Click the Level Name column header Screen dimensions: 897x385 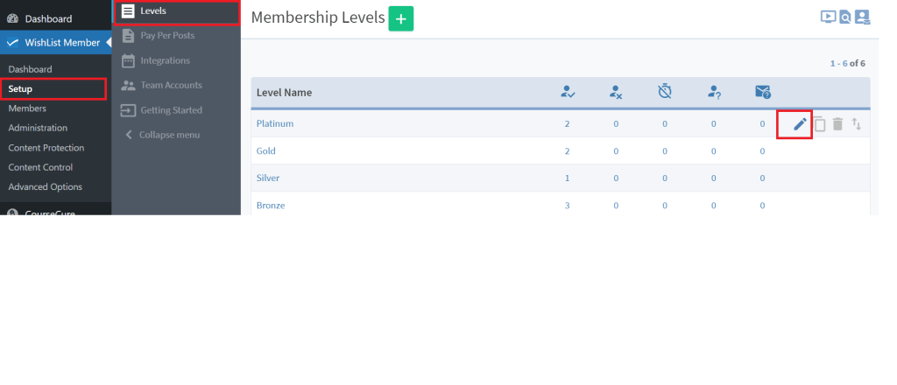[285, 93]
